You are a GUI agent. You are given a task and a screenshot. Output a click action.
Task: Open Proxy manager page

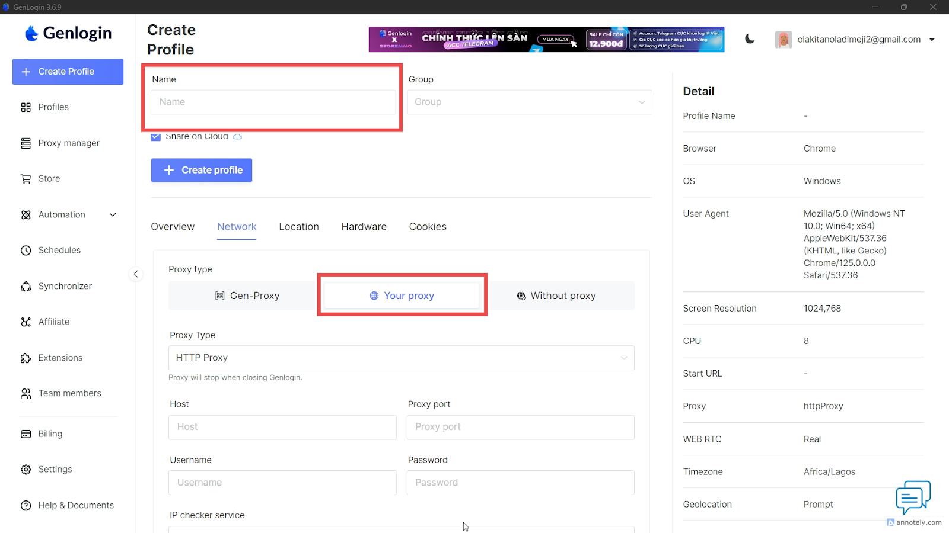(x=69, y=143)
